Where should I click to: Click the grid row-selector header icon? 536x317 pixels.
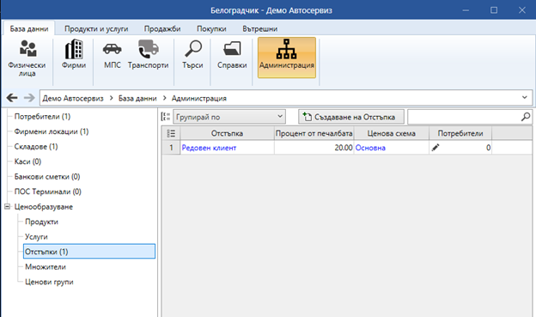[171, 133]
